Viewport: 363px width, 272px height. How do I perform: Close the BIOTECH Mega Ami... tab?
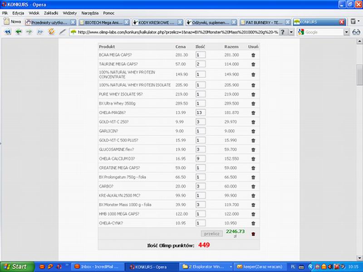[127, 22]
